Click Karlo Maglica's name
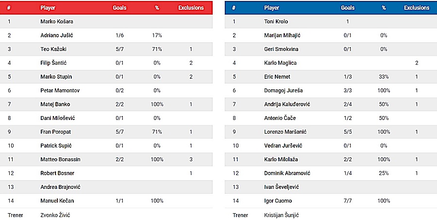Screen dimensions: 437x220 click(x=280, y=63)
